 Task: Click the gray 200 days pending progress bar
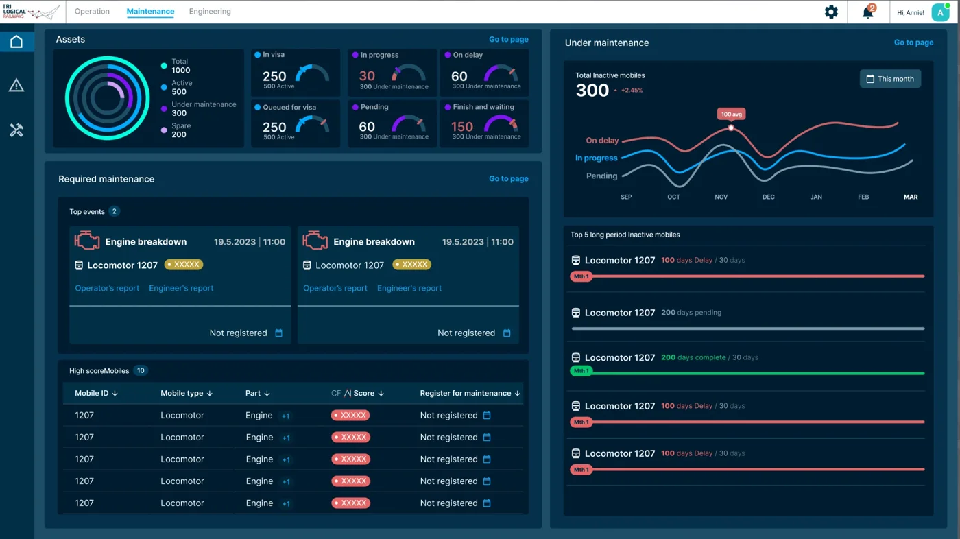pyautogui.click(x=747, y=328)
